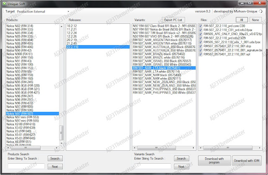Select release 20.2.19
Image resolution: width=268 pixels, height=175 pixels.
coord(98,40)
